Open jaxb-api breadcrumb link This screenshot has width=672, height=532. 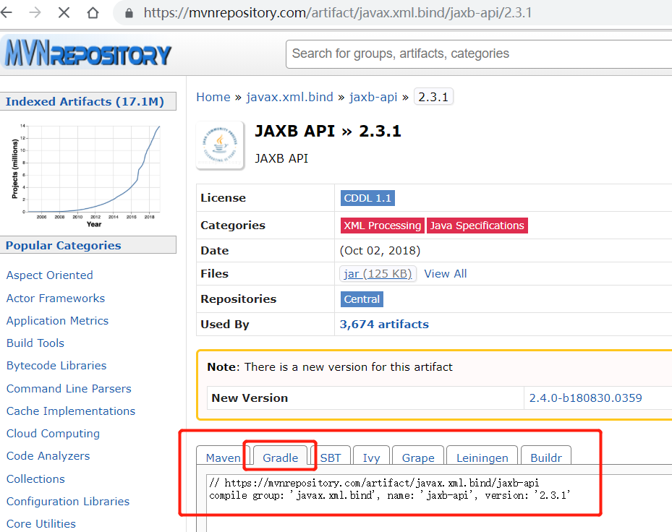point(373,97)
